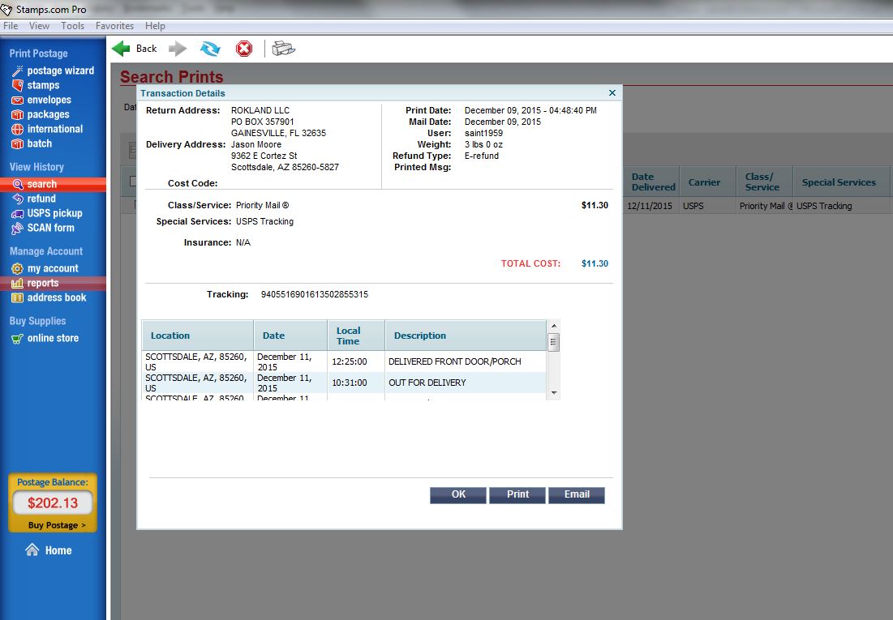Click the blue Refresh arrows icon
This screenshot has height=620, width=893.
[x=210, y=49]
